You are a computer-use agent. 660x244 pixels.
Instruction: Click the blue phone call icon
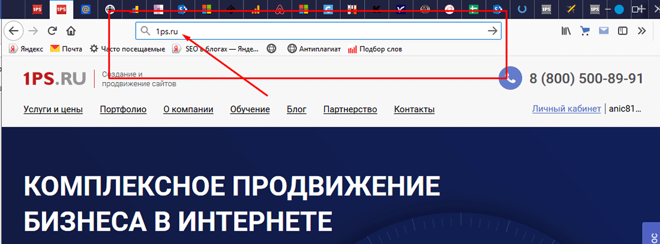(x=510, y=79)
